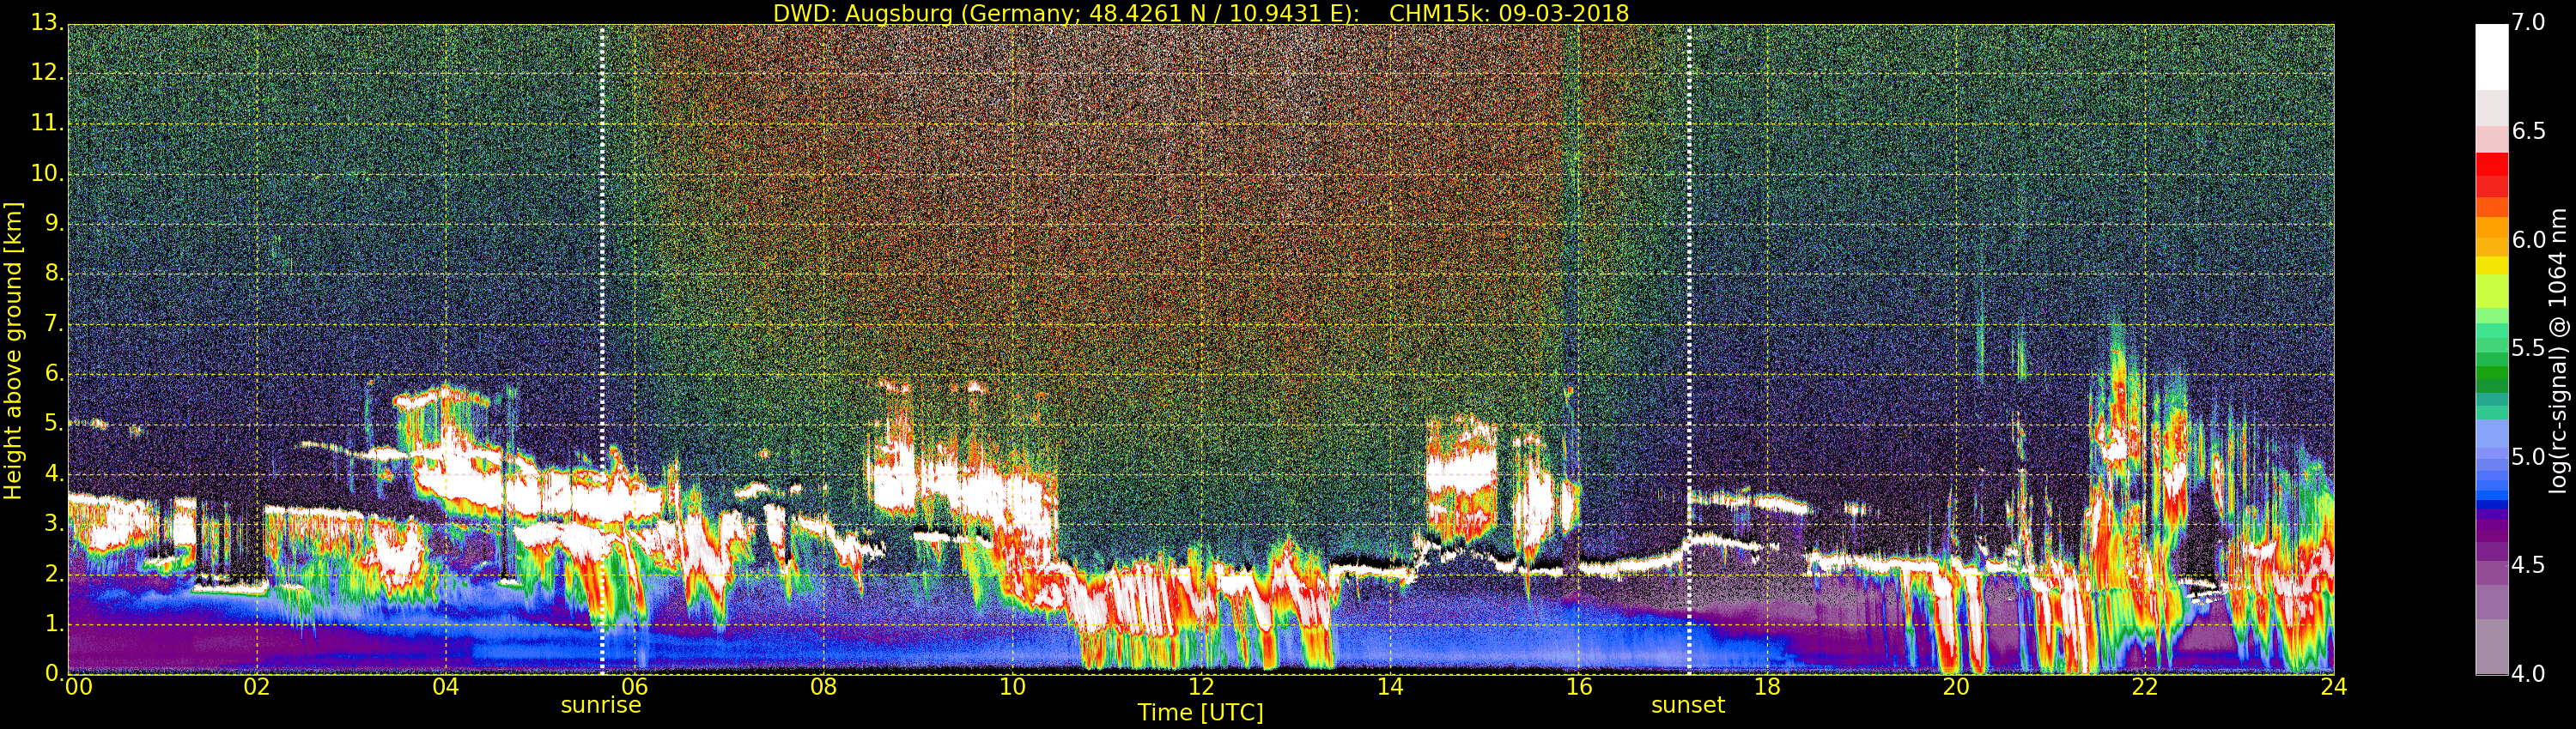Image resolution: width=2576 pixels, height=729 pixels.
Task: Click the "16" tick on the time axis
Action: [x=1579, y=687]
